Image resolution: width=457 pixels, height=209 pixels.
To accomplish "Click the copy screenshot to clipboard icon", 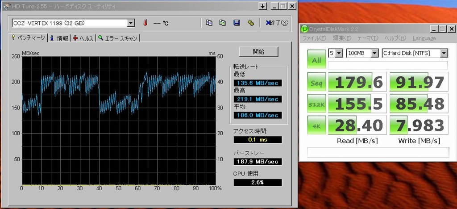I will pyautogui.click(x=223, y=23).
